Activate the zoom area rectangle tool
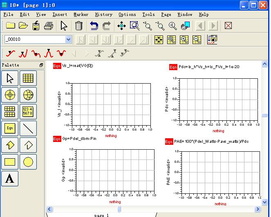Screen dimensions: 271x217 tap(134, 26)
